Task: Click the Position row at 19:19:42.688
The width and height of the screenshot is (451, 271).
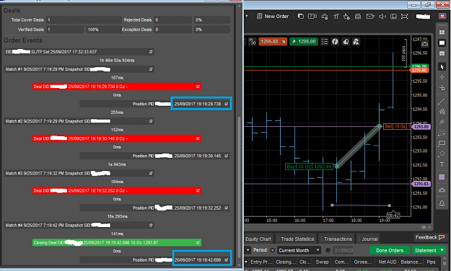Action: pos(154,259)
